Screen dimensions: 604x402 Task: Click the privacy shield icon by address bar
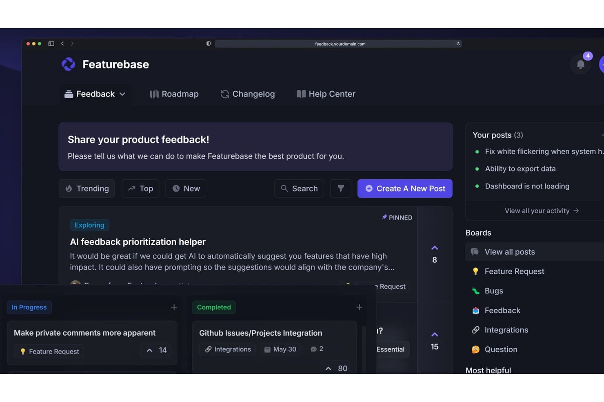tap(209, 44)
